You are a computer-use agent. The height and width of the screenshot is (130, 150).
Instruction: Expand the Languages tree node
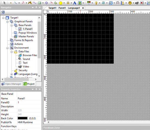tap(11, 74)
